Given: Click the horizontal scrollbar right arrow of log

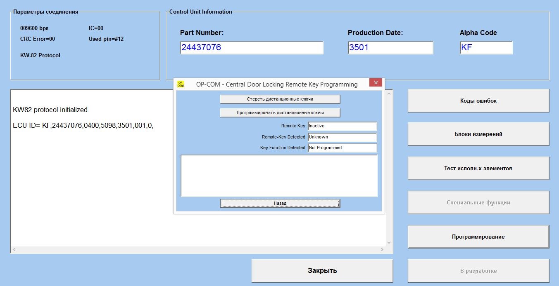Looking at the screenshot, I should coord(382,250).
